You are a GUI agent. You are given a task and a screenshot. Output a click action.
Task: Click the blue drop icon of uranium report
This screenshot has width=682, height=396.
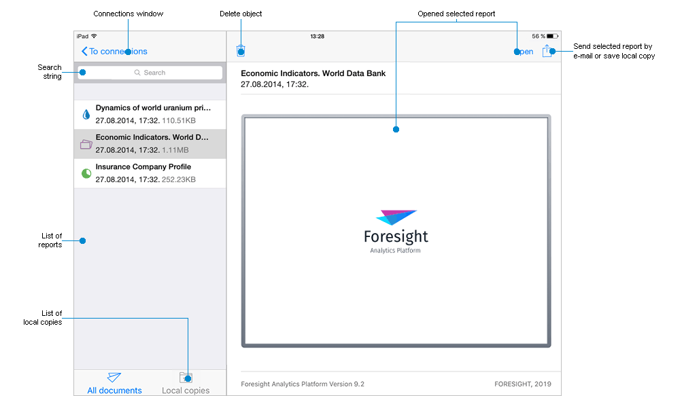pyautogui.click(x=86, y=114)
